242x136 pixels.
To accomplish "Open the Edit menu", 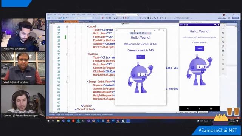I will click(x=55, y=15).
